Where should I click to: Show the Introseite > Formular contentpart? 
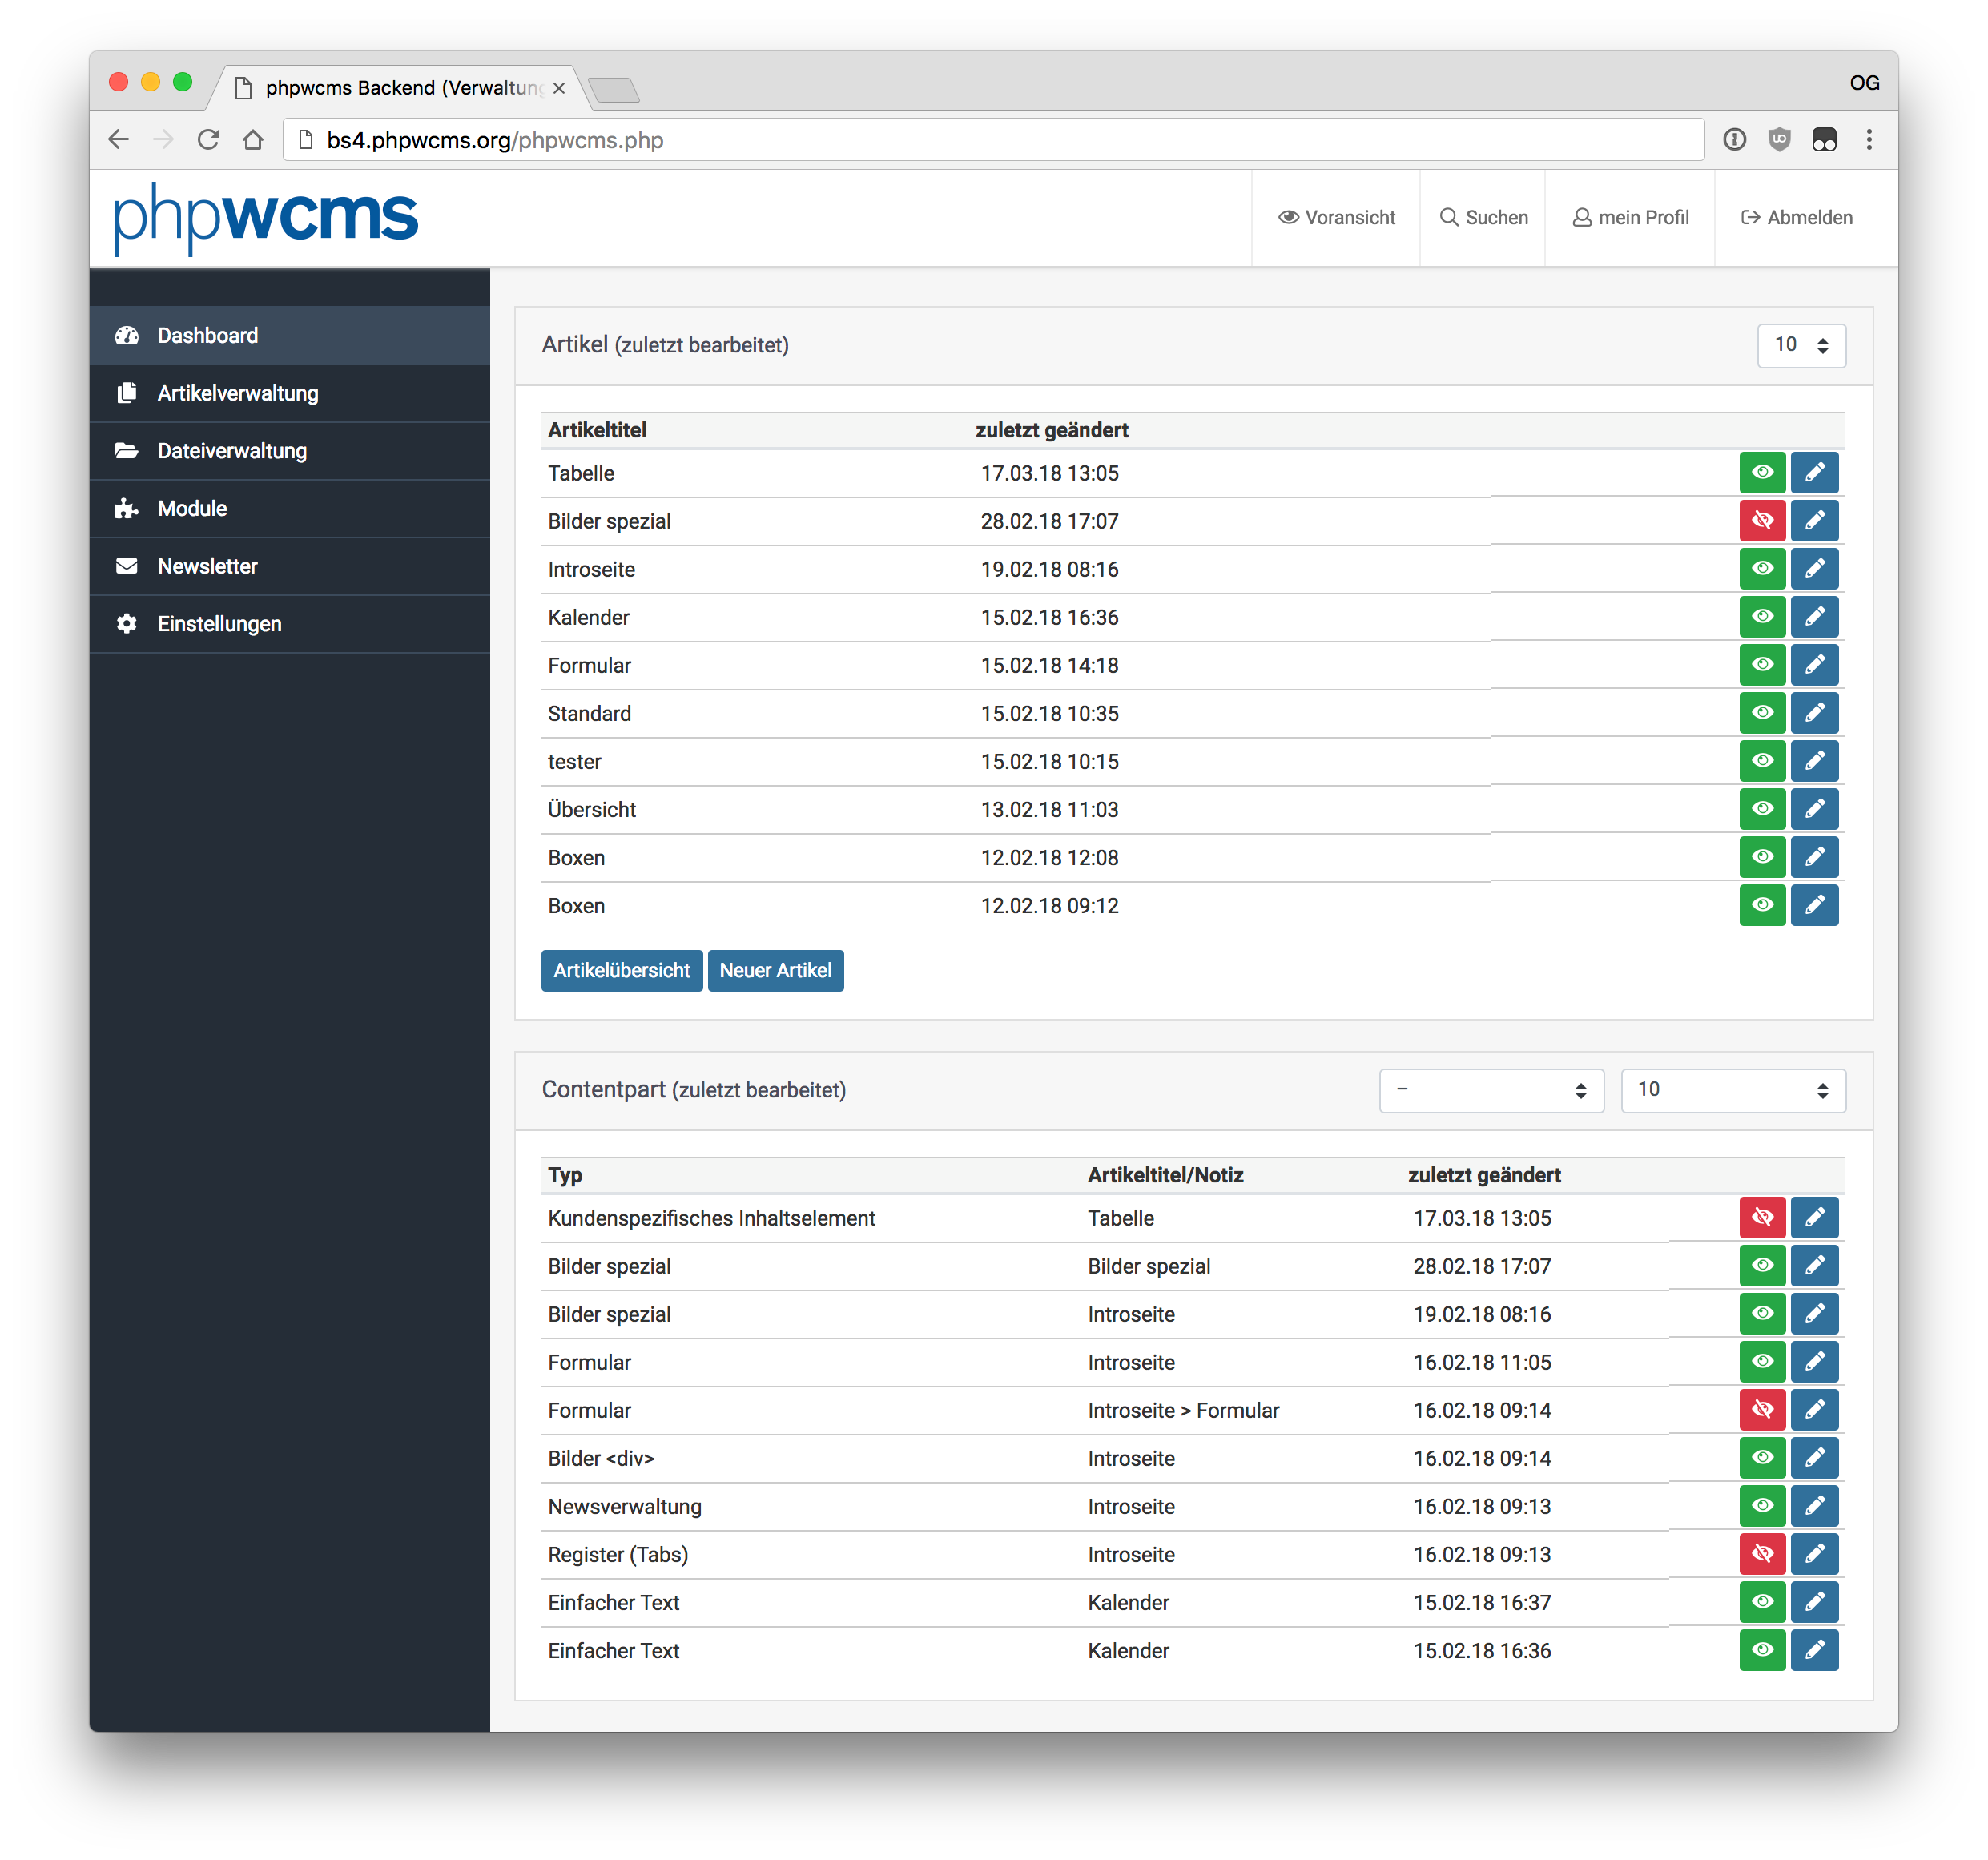1762,1410
